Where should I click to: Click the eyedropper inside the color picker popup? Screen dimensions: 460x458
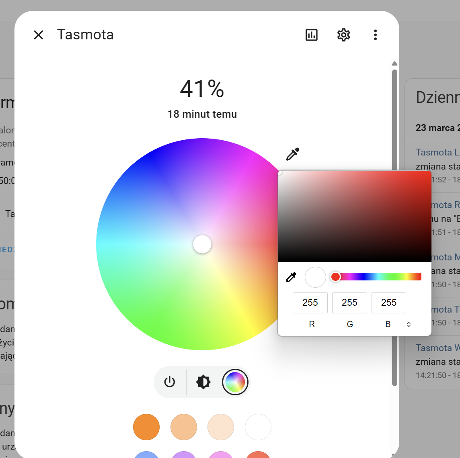pyautogui.click(x=291, y=277)
